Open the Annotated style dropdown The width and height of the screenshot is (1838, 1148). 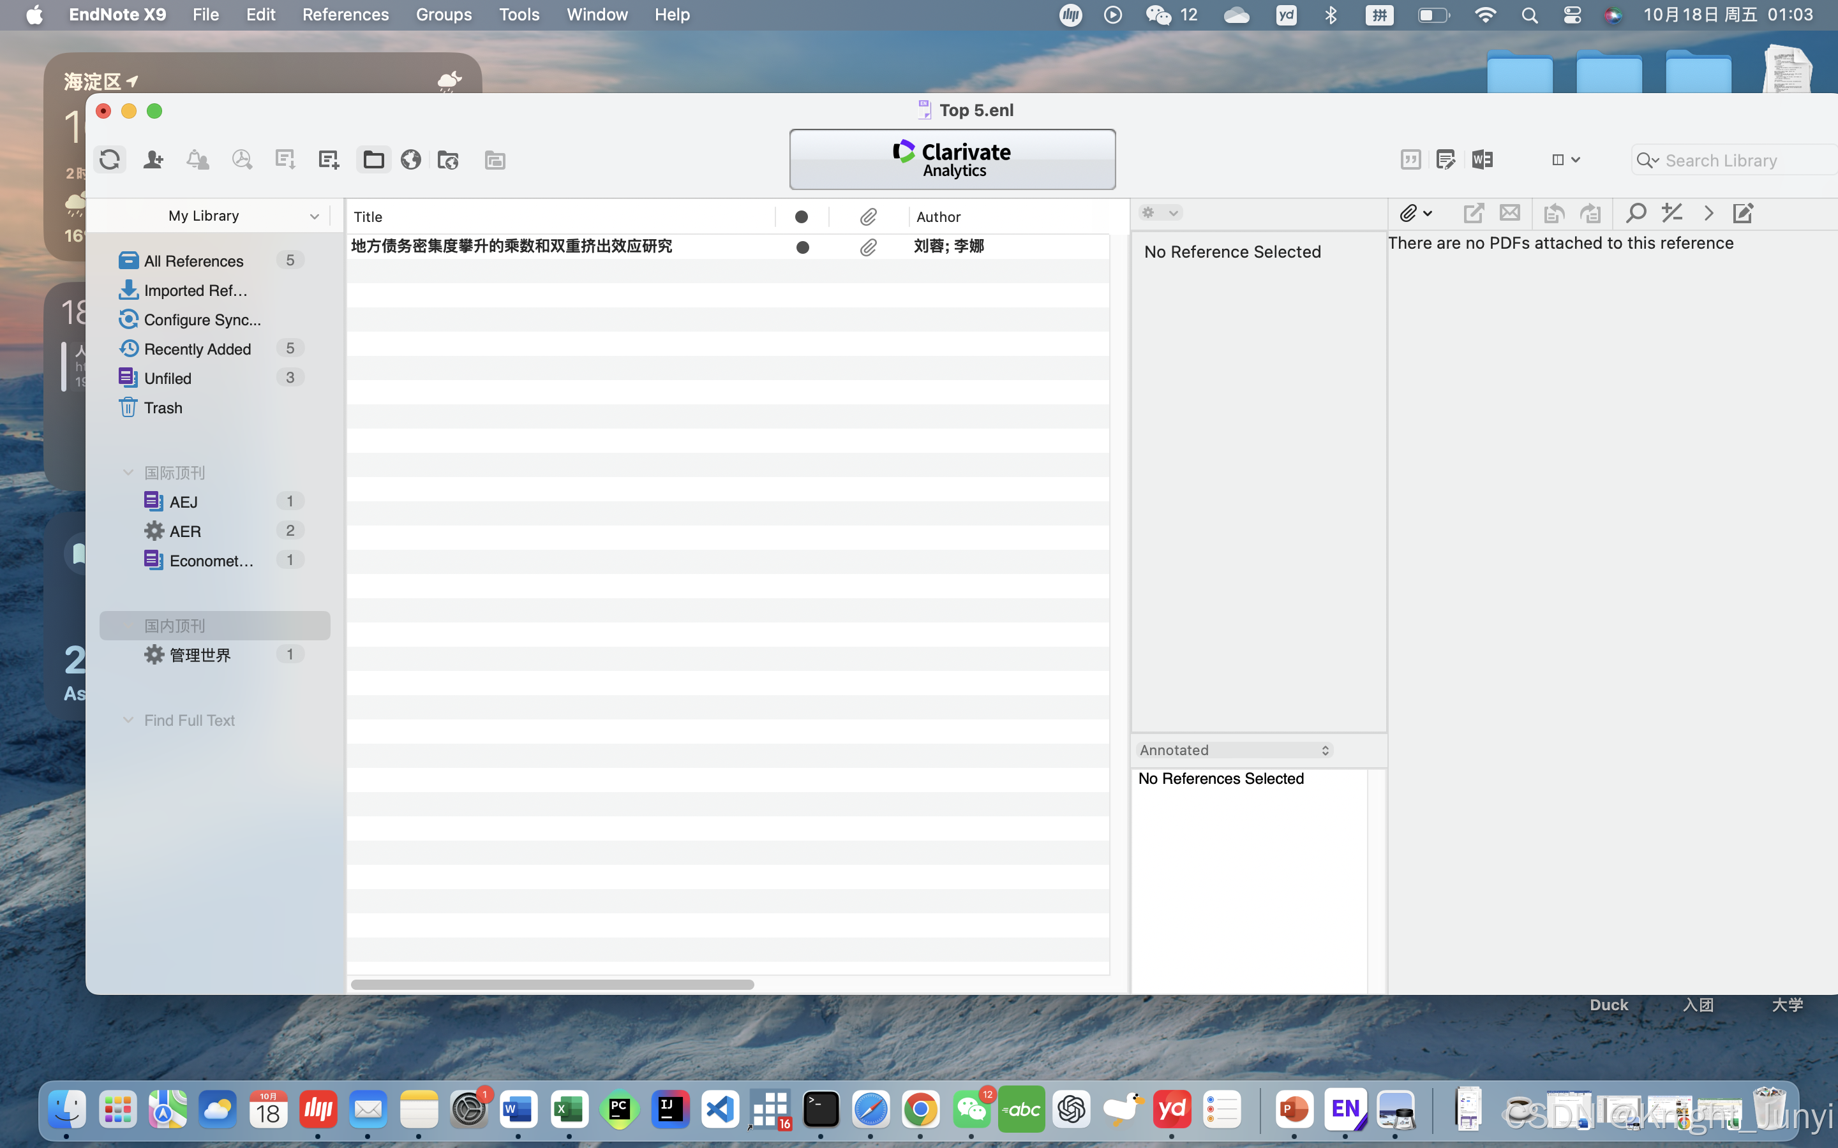(x=1234, y=750)
